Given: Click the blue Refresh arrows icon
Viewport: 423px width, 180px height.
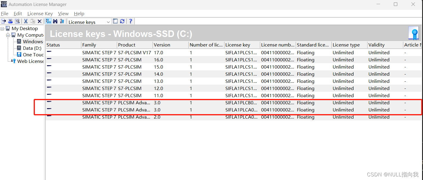Looking at the screenshot, I should pyautogui.click(x=122, y=21).
